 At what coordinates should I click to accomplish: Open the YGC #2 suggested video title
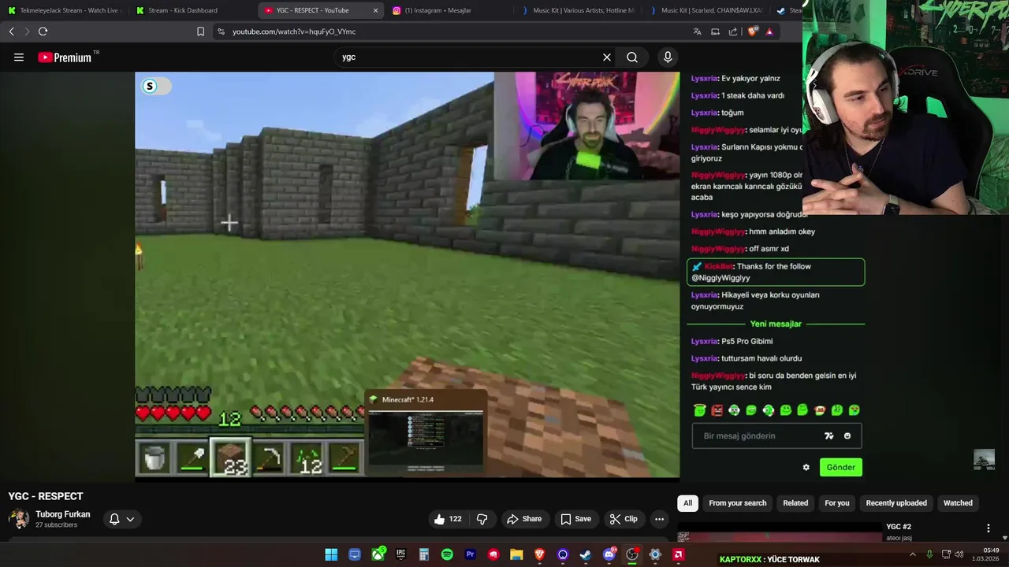(899, 527)
